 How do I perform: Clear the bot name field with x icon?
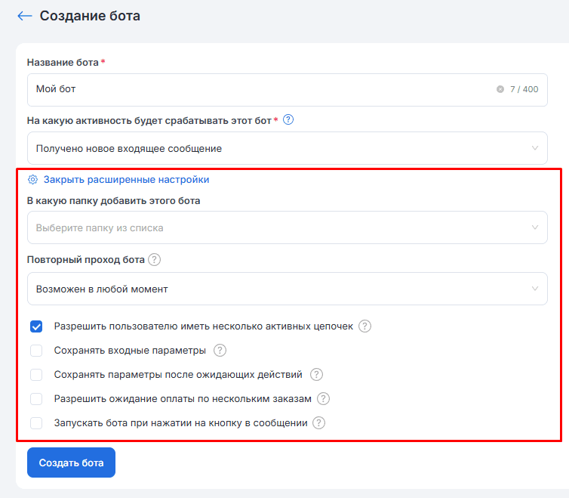[500, 89]
